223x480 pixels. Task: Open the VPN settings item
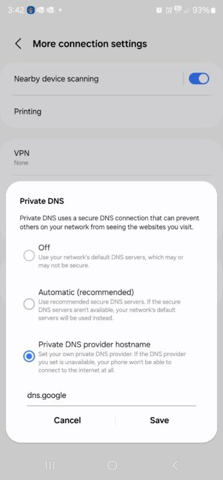click(x=111, y=157)
